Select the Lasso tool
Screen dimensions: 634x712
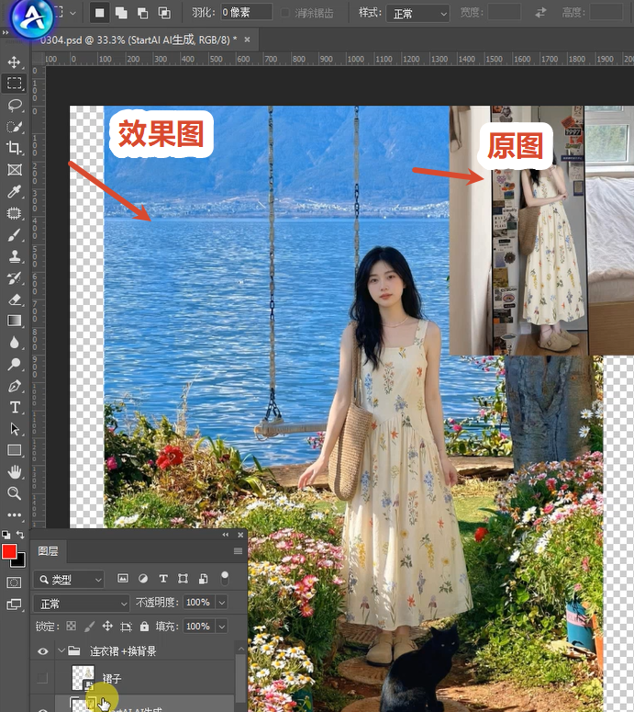point(14,105)
